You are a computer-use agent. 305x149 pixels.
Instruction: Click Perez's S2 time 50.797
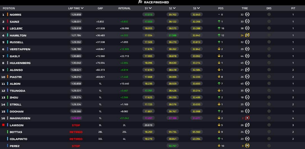point(172,146)
